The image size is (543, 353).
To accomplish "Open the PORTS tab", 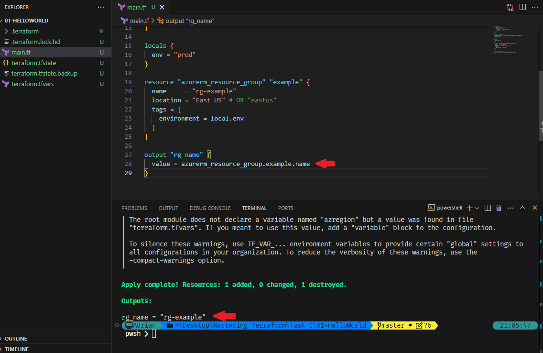I will click(x=286, y=208).
